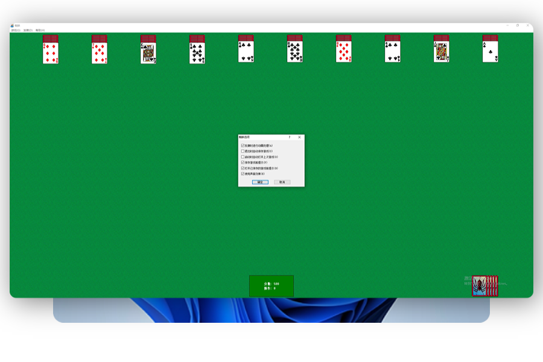Select the 7 of diamonds card
Screen dimensions: 543x362
(x=100, y=53)
